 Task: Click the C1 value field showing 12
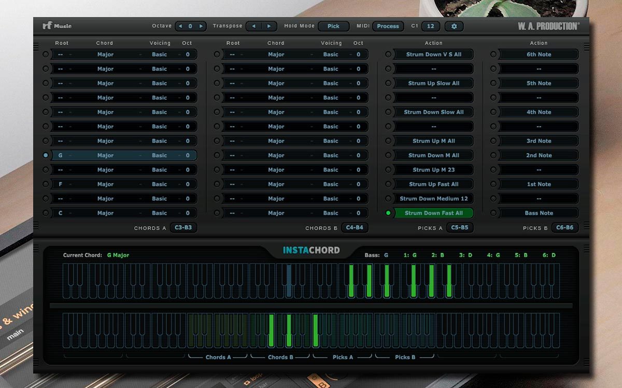431,26
